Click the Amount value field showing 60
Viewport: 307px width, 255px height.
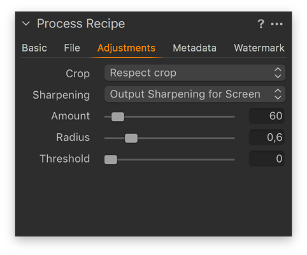pos(267,116)
